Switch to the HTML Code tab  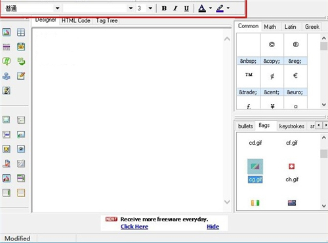pyautogui.click(x=76, y=20)
